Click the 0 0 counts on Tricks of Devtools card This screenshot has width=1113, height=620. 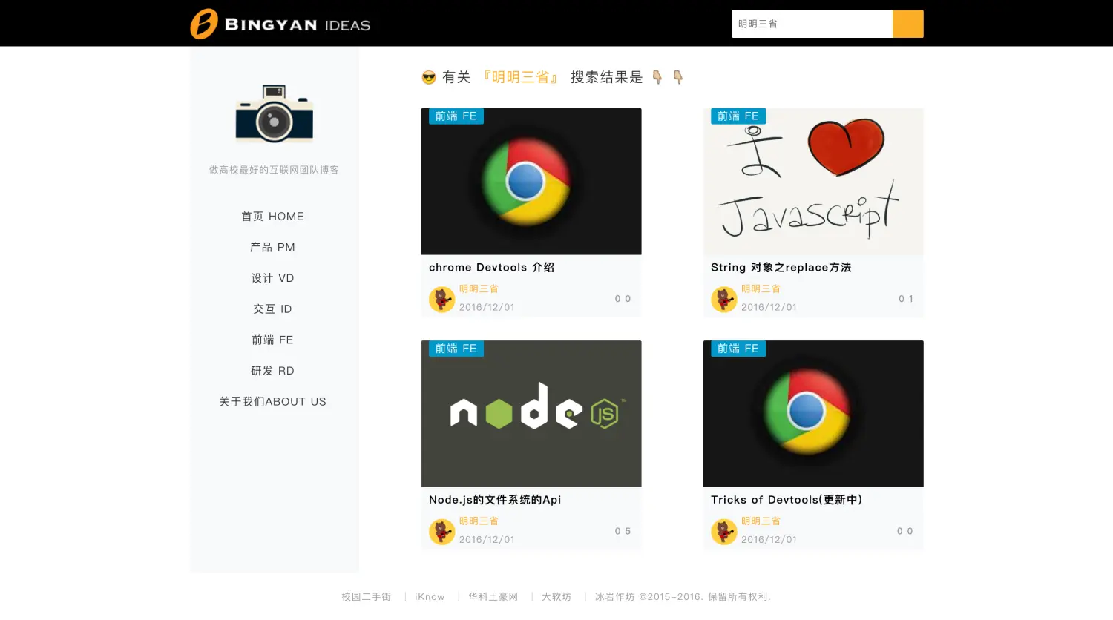click(905, 531)
